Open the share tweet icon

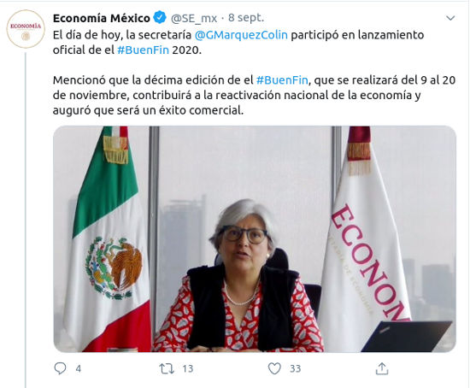coord(382,368)
